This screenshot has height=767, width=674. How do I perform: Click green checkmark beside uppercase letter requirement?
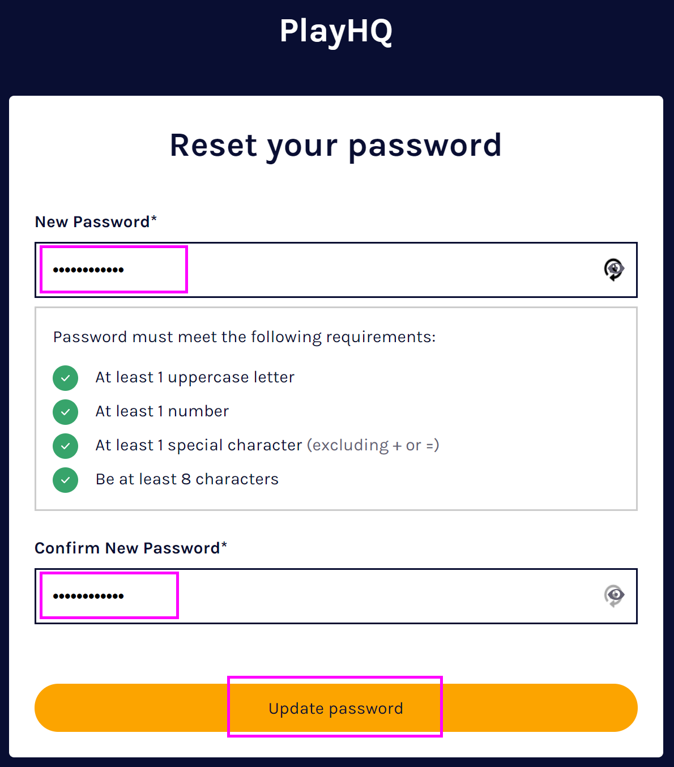[x=66, y=378]
